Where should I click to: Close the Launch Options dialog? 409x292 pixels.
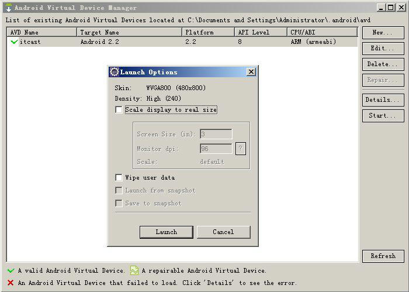251,72
